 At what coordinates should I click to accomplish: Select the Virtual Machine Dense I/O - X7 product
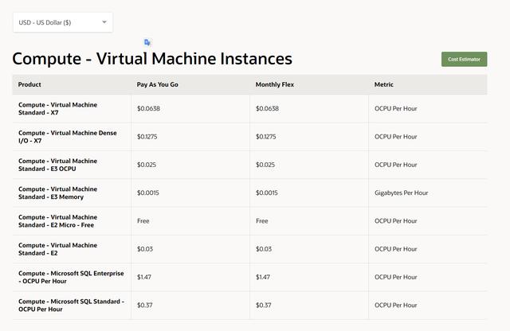pos(67,136)
